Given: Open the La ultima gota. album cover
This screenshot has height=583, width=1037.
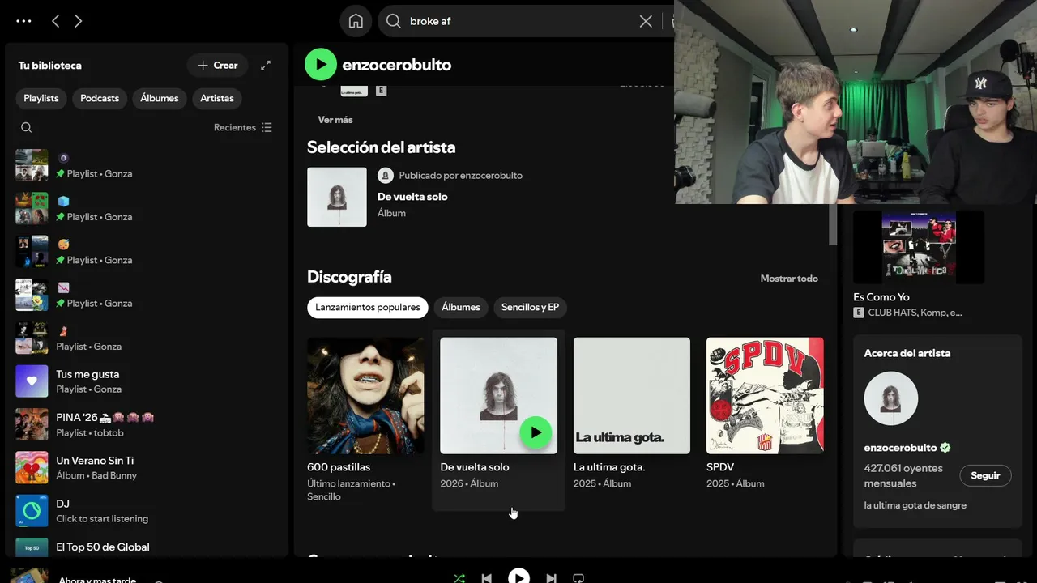Looking at the screenshot, I should coord(632,396).
